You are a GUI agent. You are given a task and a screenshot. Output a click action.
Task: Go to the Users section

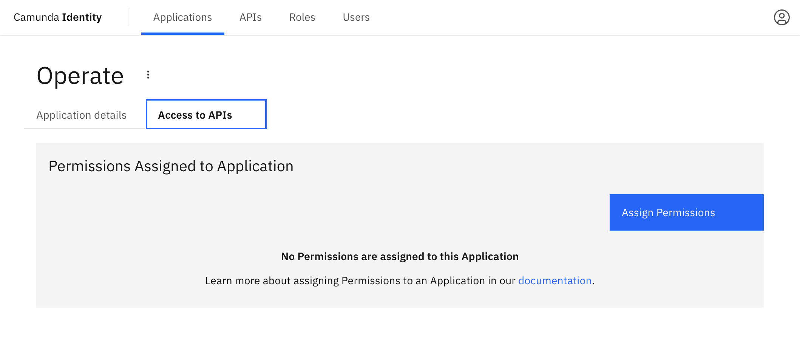(355, 17)
